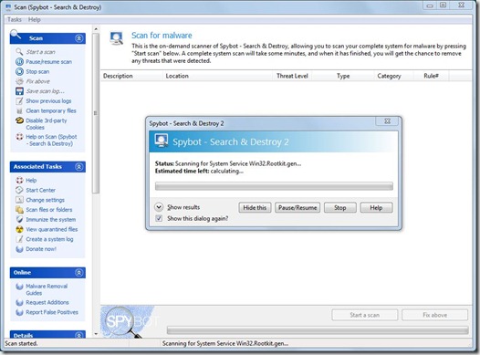Click the Help button in dialog
The height and width of the screenshot is (355, 480).
(x=376, y=207)
